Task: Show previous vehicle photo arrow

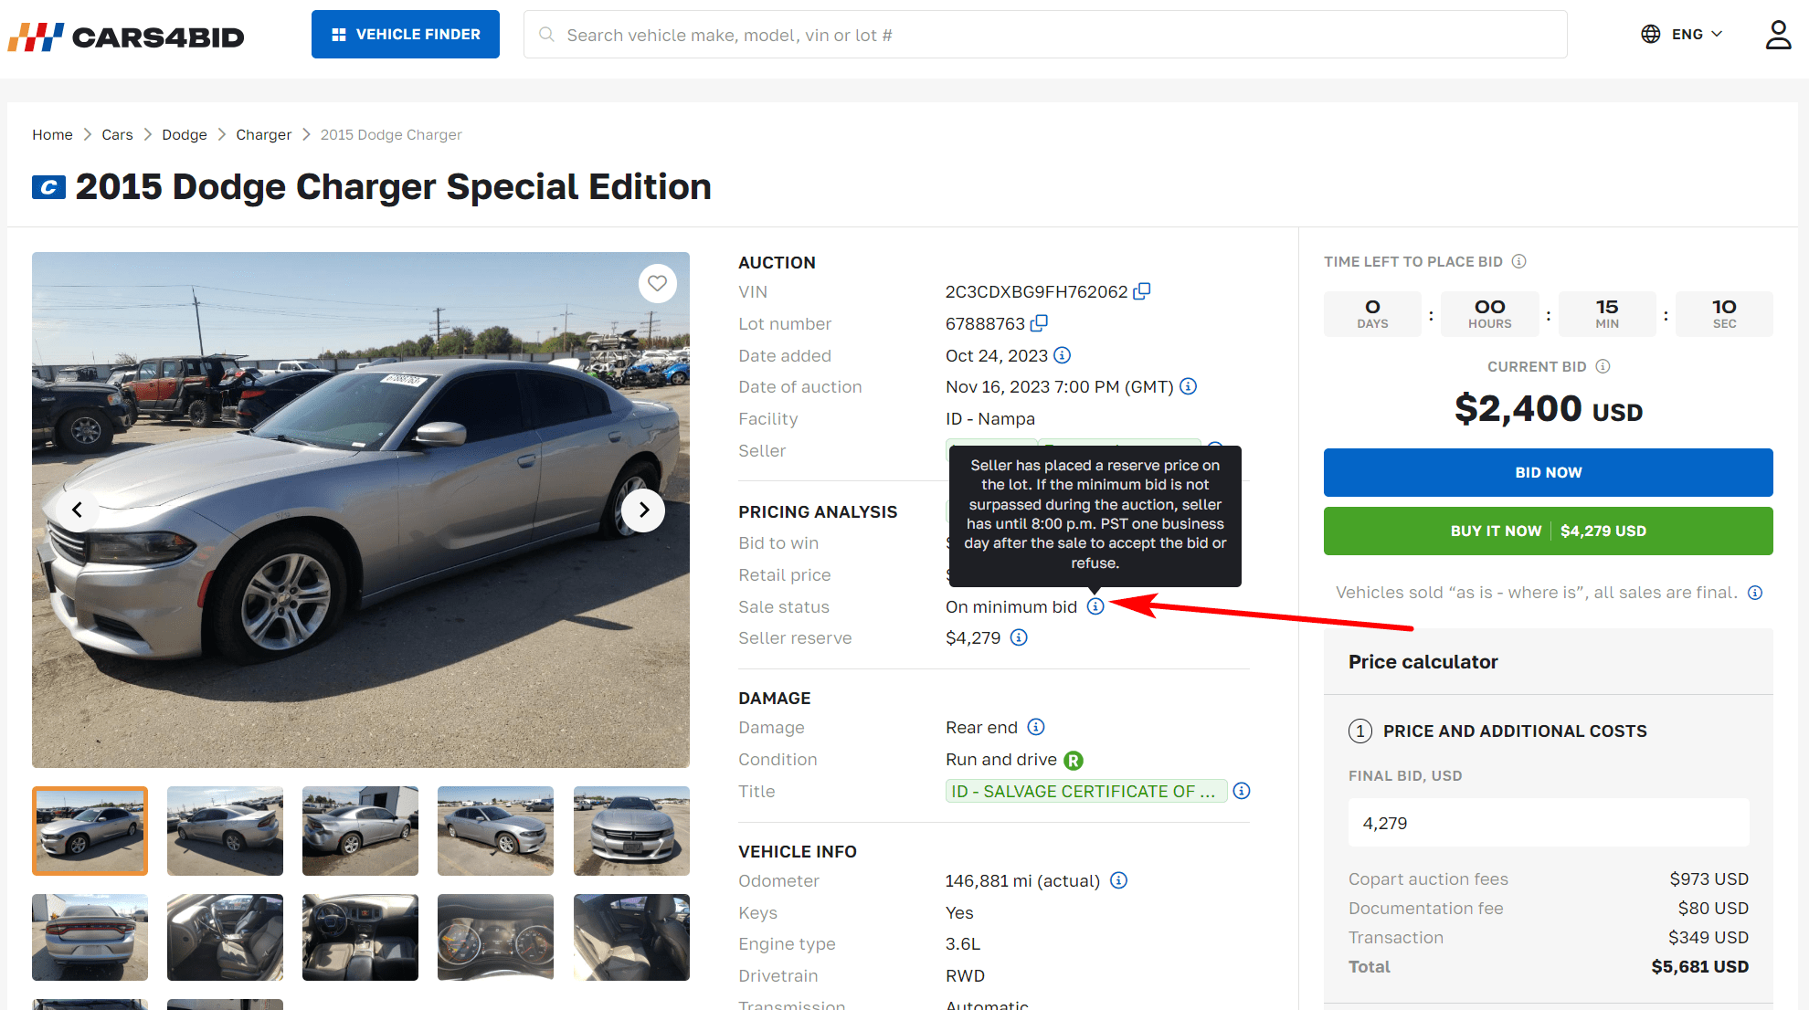Action: [x=78, y=510]
